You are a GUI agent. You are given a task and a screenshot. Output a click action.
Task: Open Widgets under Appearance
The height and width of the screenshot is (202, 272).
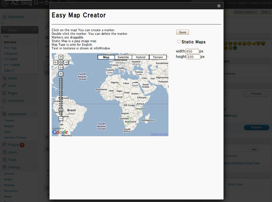tap(9, 126)
